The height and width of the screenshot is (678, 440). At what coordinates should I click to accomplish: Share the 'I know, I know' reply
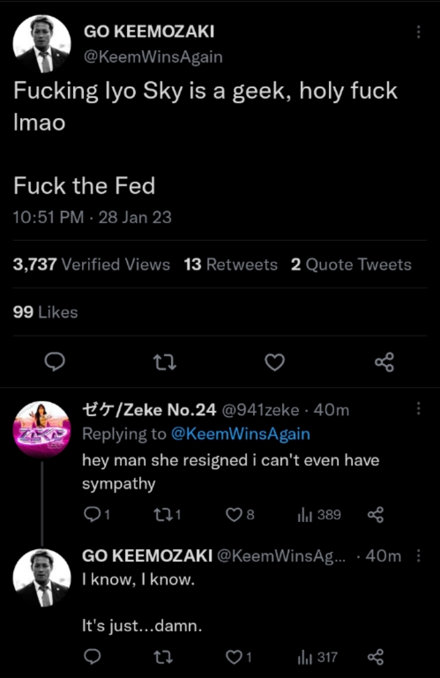coord(374,657)
